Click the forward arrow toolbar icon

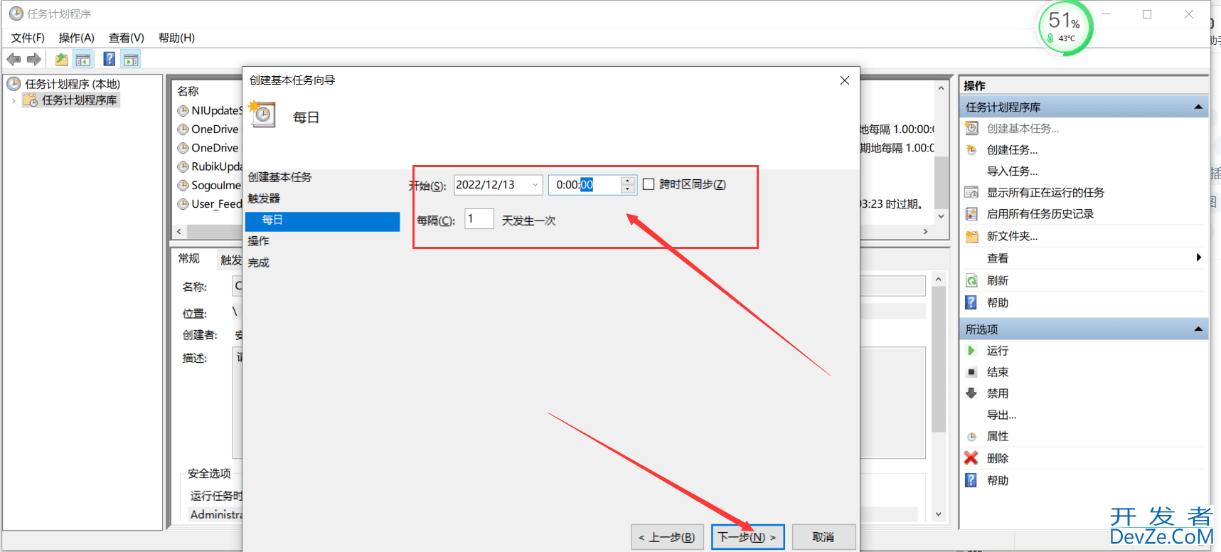coord(33,60)
